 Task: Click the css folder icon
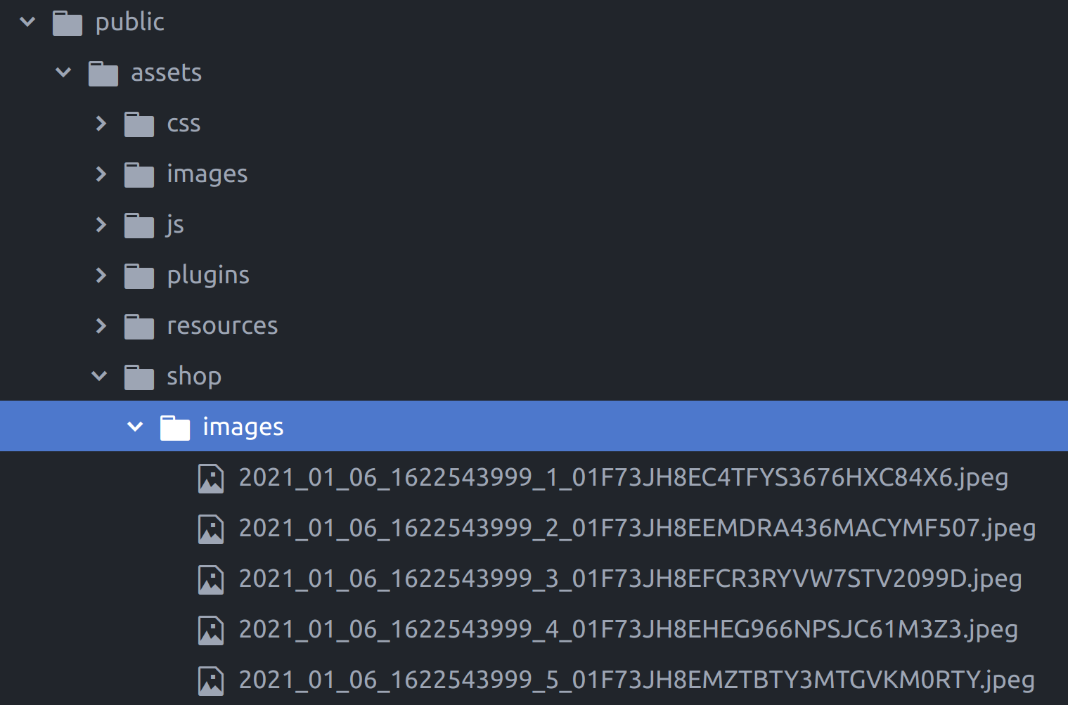click(139, 124)
